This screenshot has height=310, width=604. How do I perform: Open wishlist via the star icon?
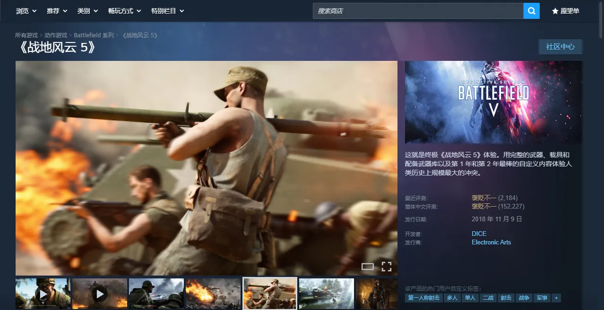pos(565,11)
